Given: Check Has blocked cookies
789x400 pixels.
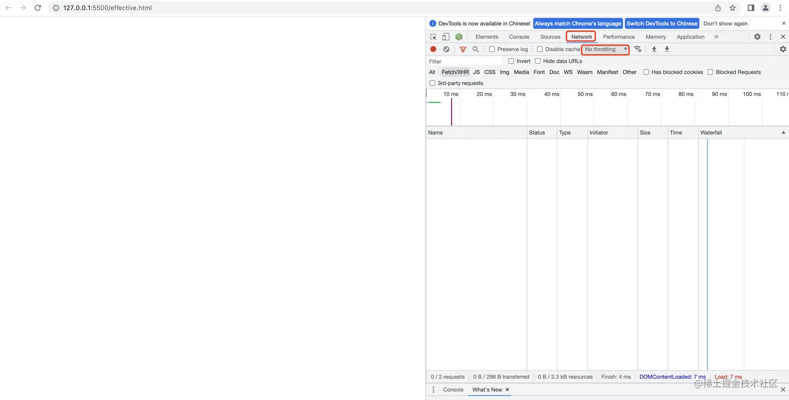Looking at the screenshot, I should click(646, 72).
